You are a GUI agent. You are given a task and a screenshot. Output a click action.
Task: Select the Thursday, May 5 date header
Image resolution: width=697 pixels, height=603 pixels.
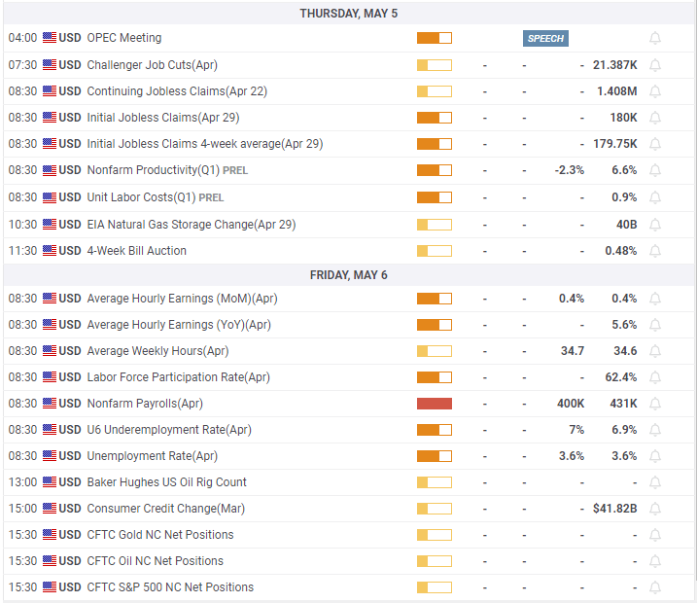coord(348,14)
